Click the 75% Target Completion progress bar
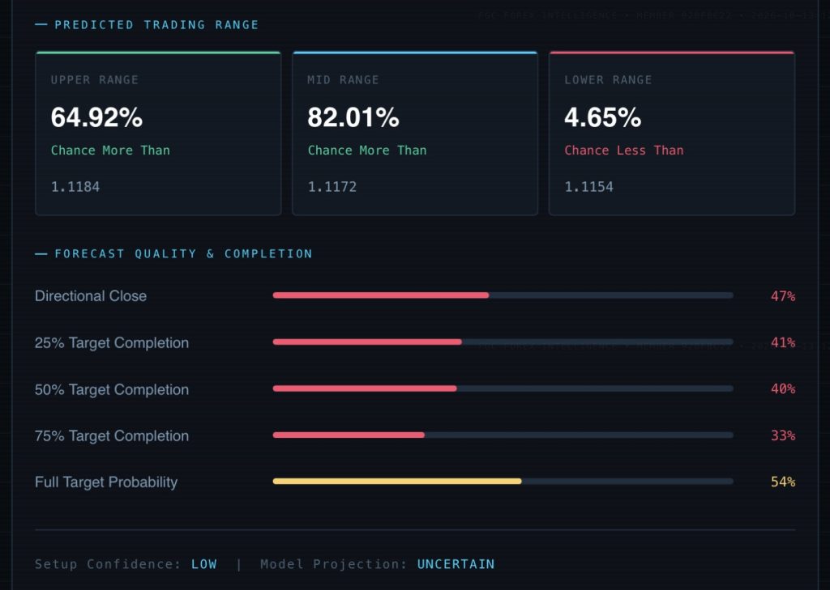Viewport: 830px width, 590px height. [503, 435]
